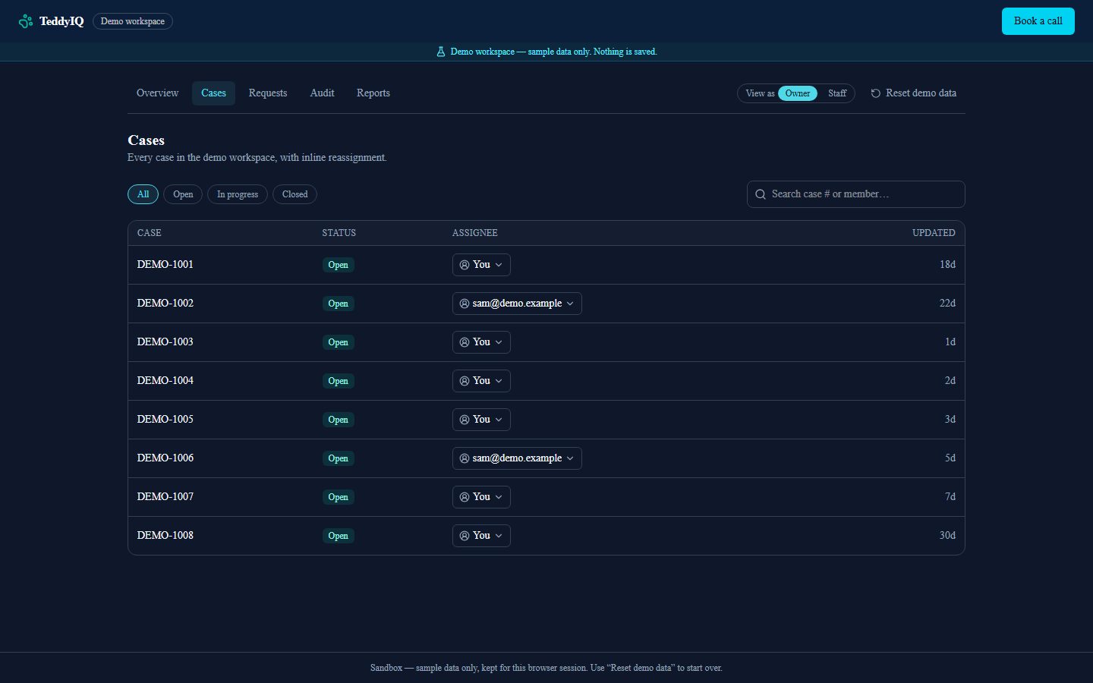
Task: Click the flask icon in demo banner
Action: 441,52
